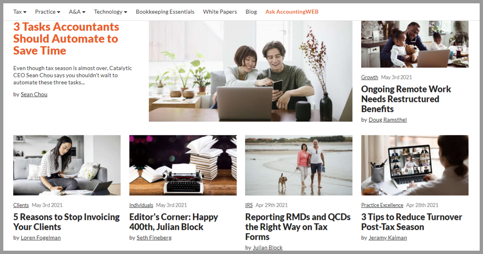The width and height of the screenshot is (483, 254).
Task: Read 5 Reasons to Stop Invoicing Your Clients
Action: tap(66, 222)
